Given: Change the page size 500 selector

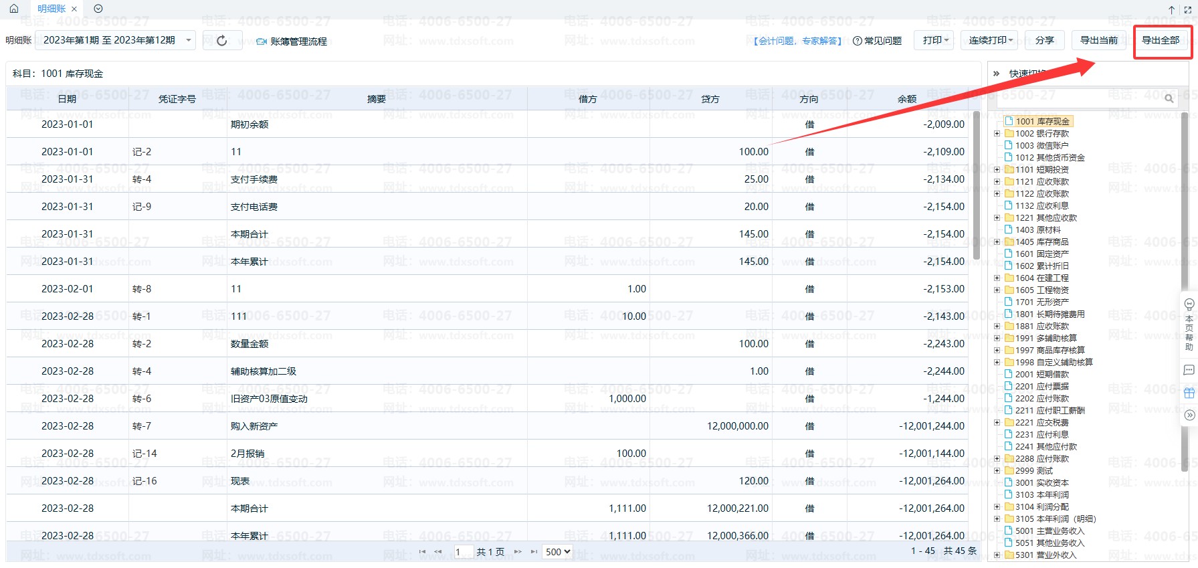Looking at the screenshot, I should pyautogui.click(x=557, y=552).
